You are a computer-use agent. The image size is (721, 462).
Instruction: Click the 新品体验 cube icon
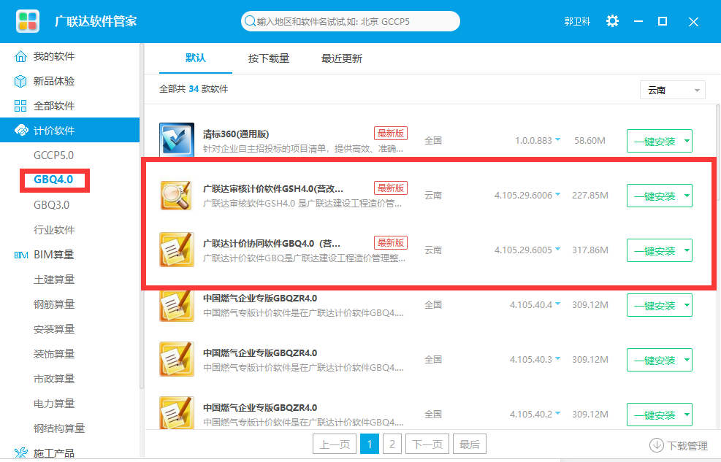(x=20, y=81)
